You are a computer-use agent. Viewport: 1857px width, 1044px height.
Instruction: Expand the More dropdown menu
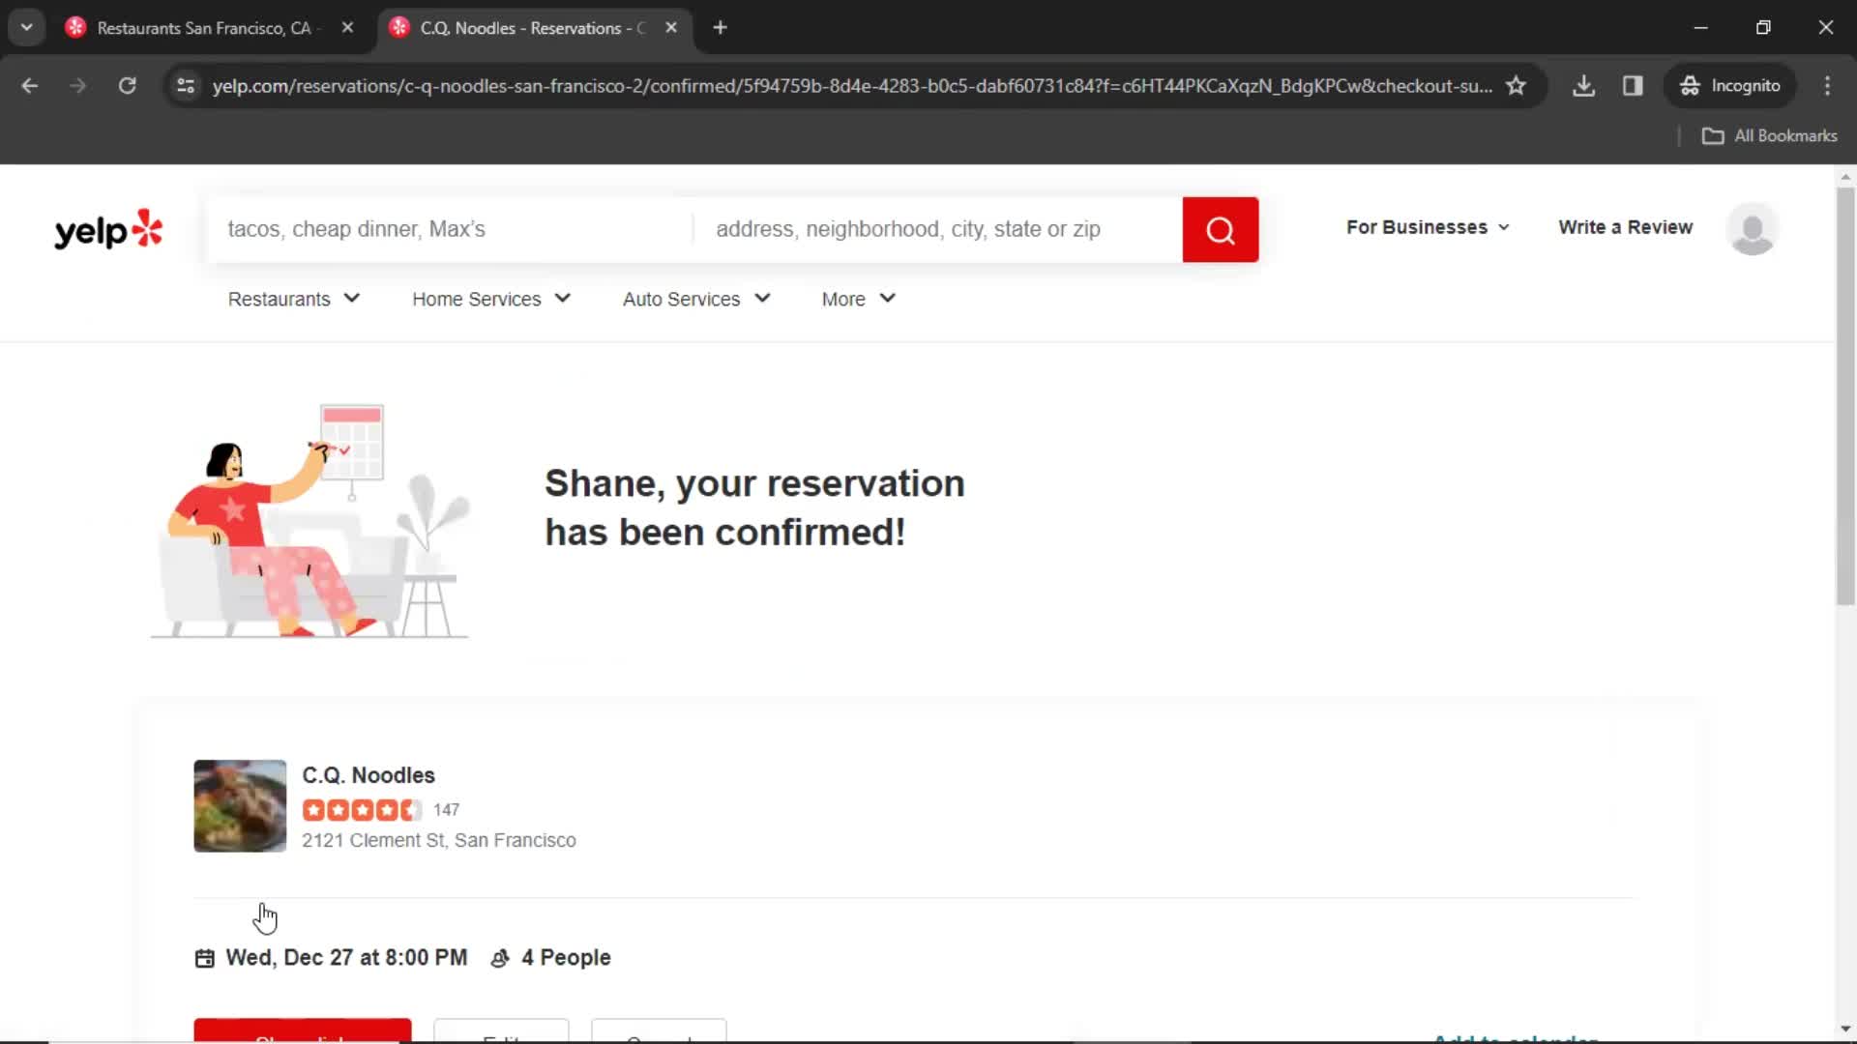point(858,299)
